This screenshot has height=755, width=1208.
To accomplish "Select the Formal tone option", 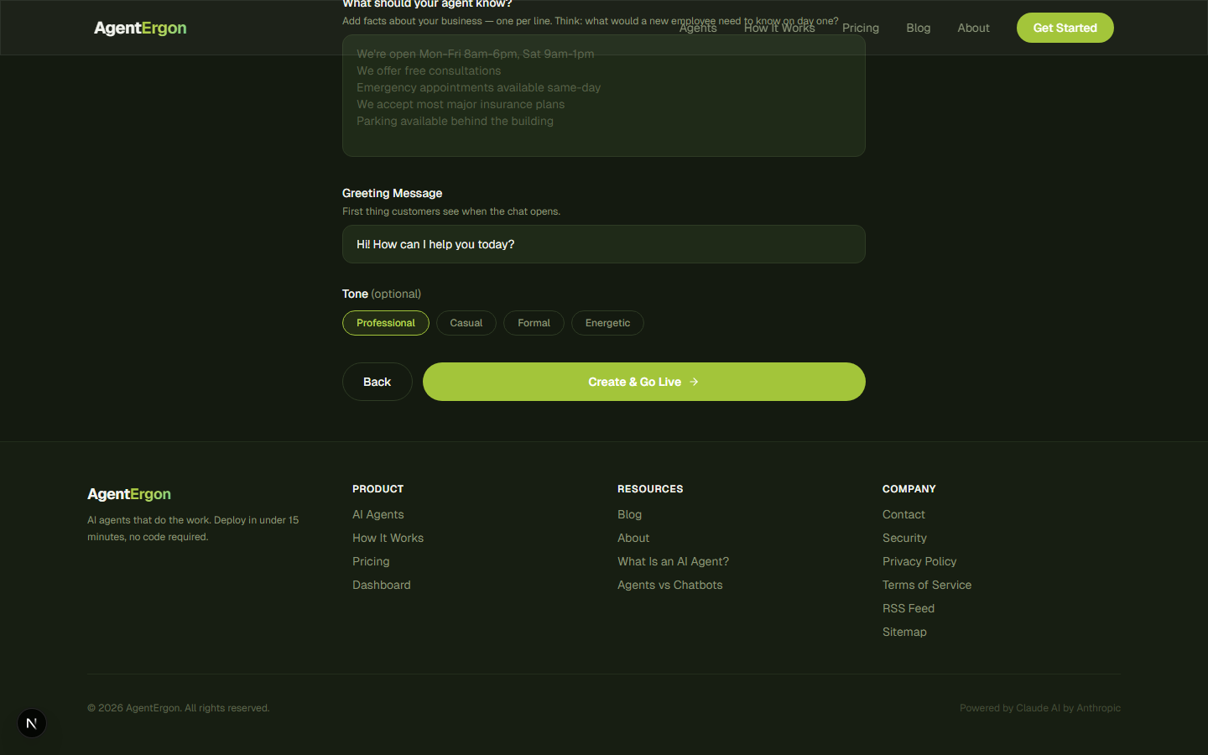I will pyautogui.click(x=534, y=323).
